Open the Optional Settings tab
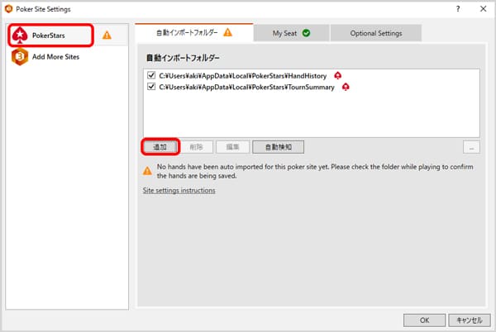 [x=375, y=34]
